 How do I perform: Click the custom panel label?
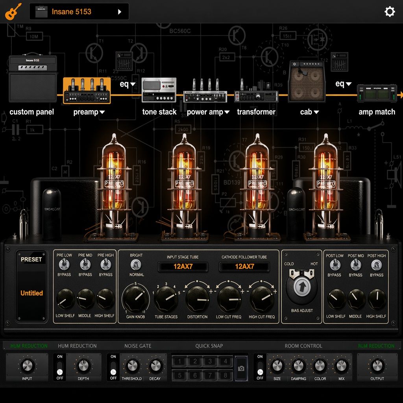(x=31, y=112)
